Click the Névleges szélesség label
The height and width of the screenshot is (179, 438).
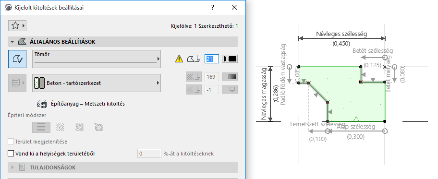tap(341, 34)
